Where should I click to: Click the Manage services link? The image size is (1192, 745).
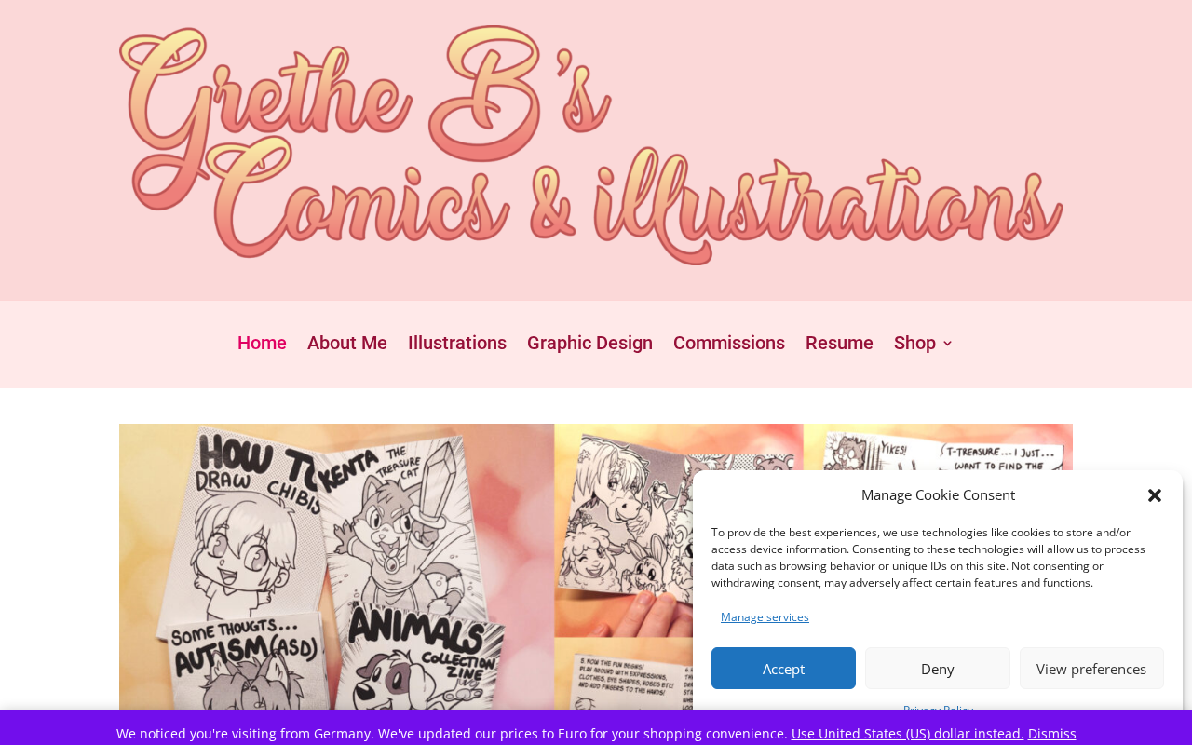pos(765,617)
